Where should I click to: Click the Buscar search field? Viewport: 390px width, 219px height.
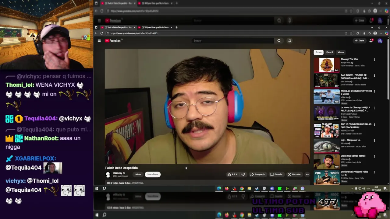(x=233, y=40)
